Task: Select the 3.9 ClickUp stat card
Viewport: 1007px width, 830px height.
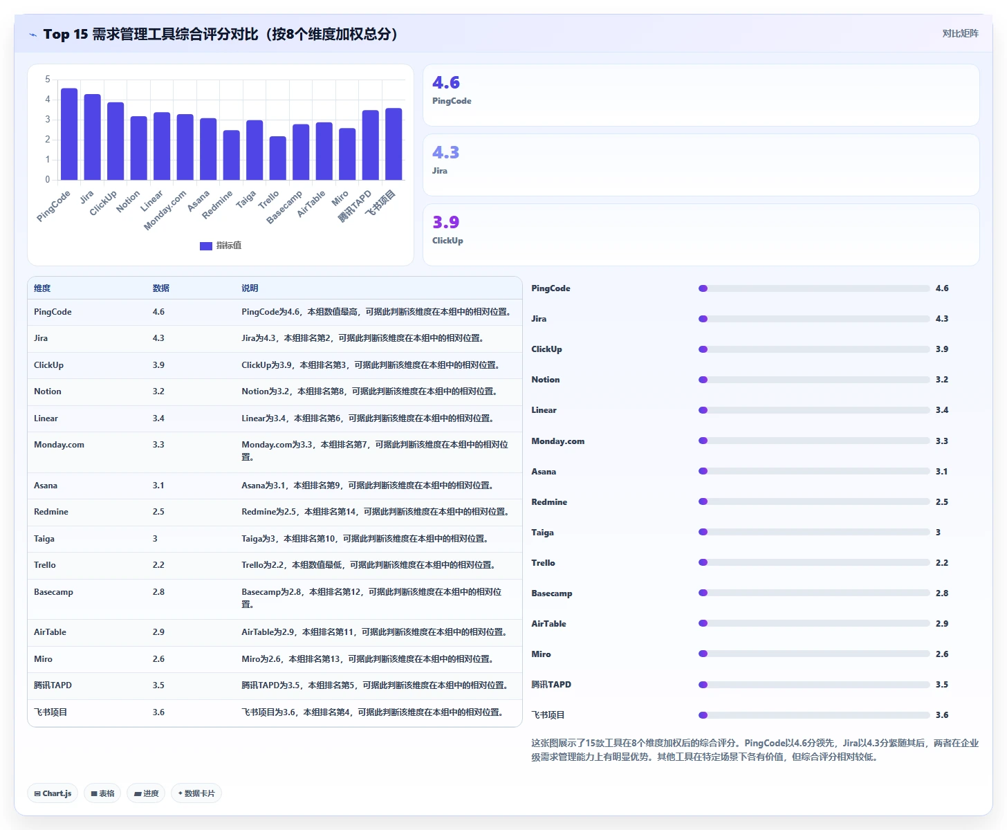Action: click(701, 234)
